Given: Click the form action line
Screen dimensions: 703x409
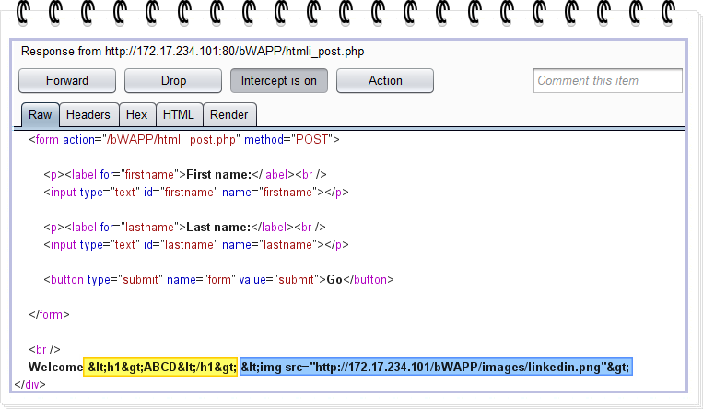Looking at the screenshot, I should [x=184, y=140].
